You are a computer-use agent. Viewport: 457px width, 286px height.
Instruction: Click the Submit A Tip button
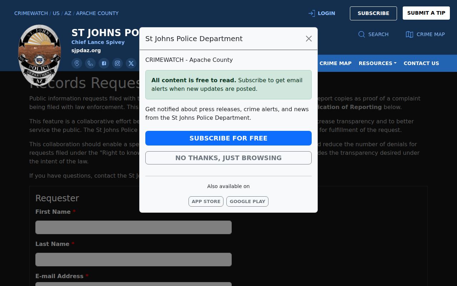[426, 13]
